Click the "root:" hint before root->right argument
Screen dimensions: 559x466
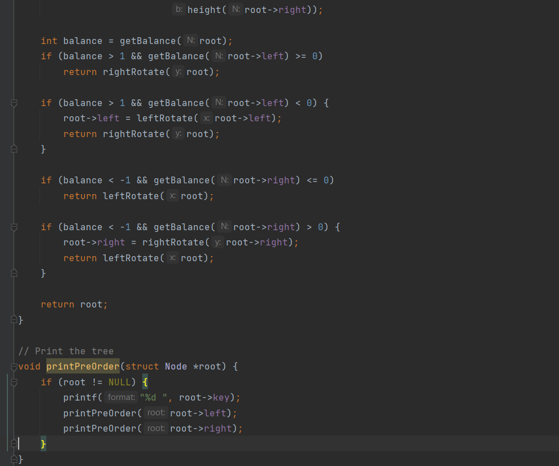click(156, 428)
